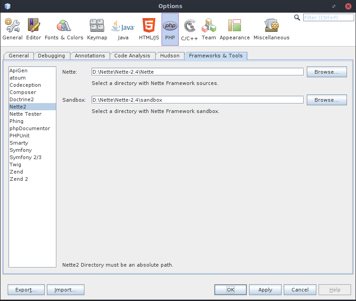
Task: Select PHPUnit in the frameworks list
Action: (32, 136)
